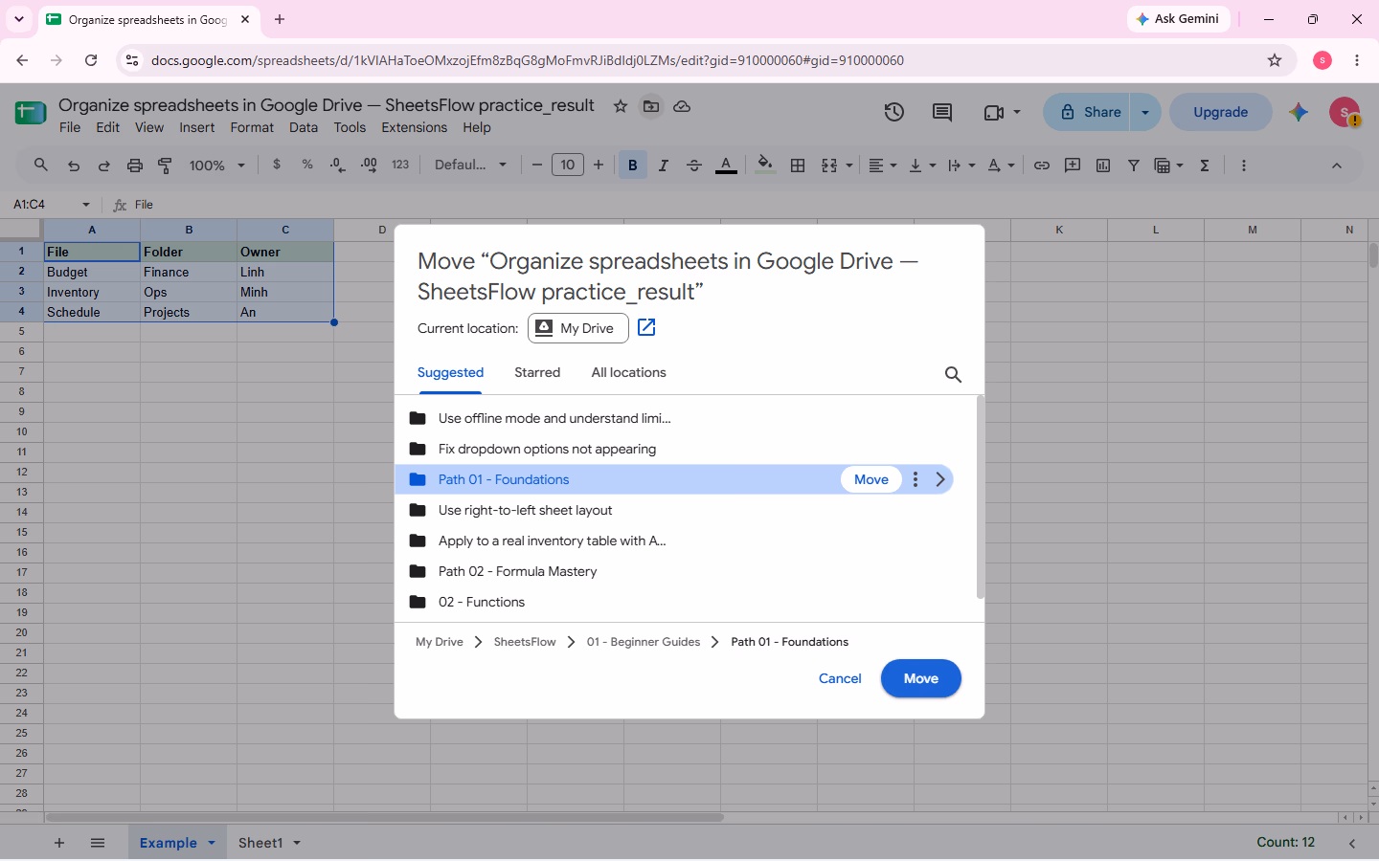
Task: Open version history clock icon
Action: 893,112
